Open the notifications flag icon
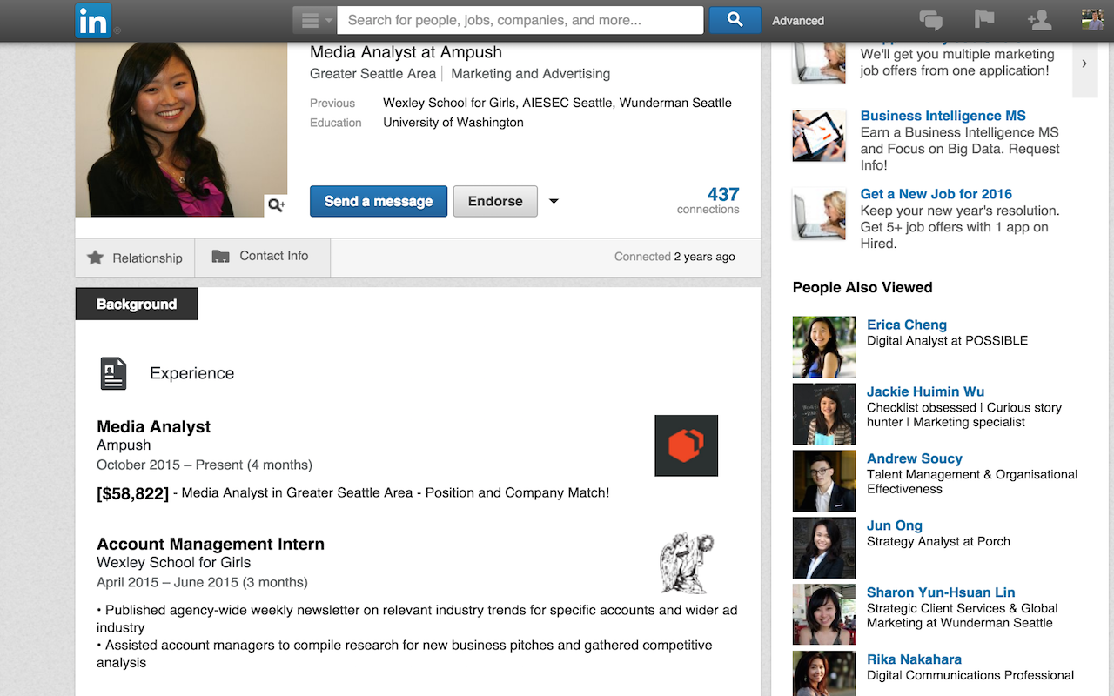This screenshot has height=696, width=1114. [984, 20]
